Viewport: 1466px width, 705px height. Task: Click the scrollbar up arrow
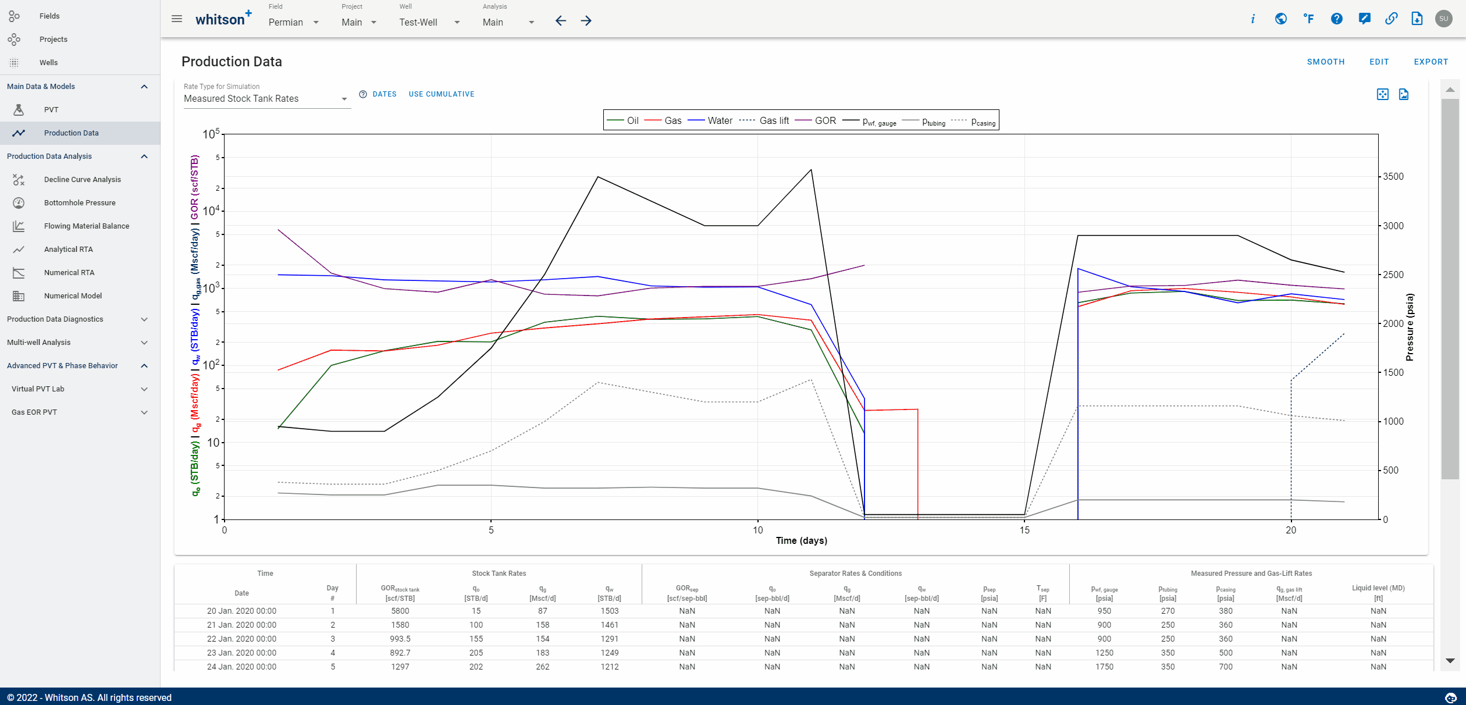point(1450,90)
